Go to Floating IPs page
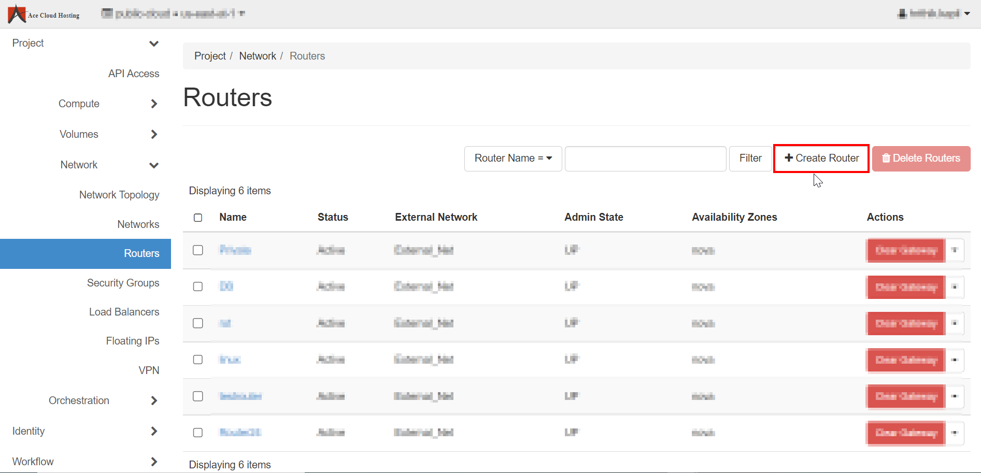The image size is (981, 473). (x=132, y=341)
